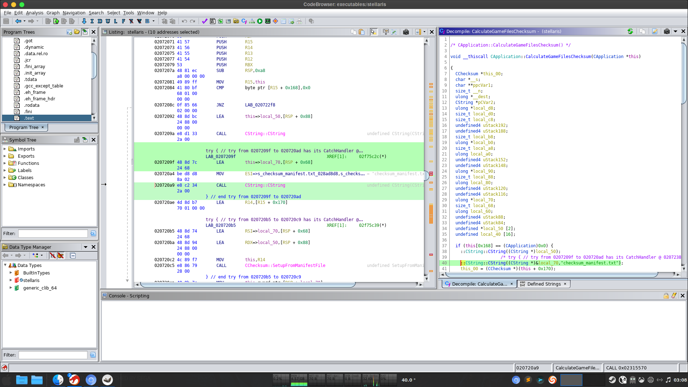Open the Analysis menu
Viewport: 688px width, 387px height.
[34, 13]
